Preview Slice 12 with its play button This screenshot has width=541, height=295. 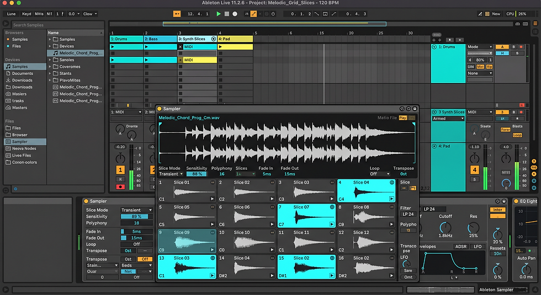[x=391, y=250]
